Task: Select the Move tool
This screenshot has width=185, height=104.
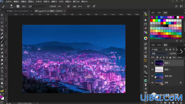Action: pos(2,15)
